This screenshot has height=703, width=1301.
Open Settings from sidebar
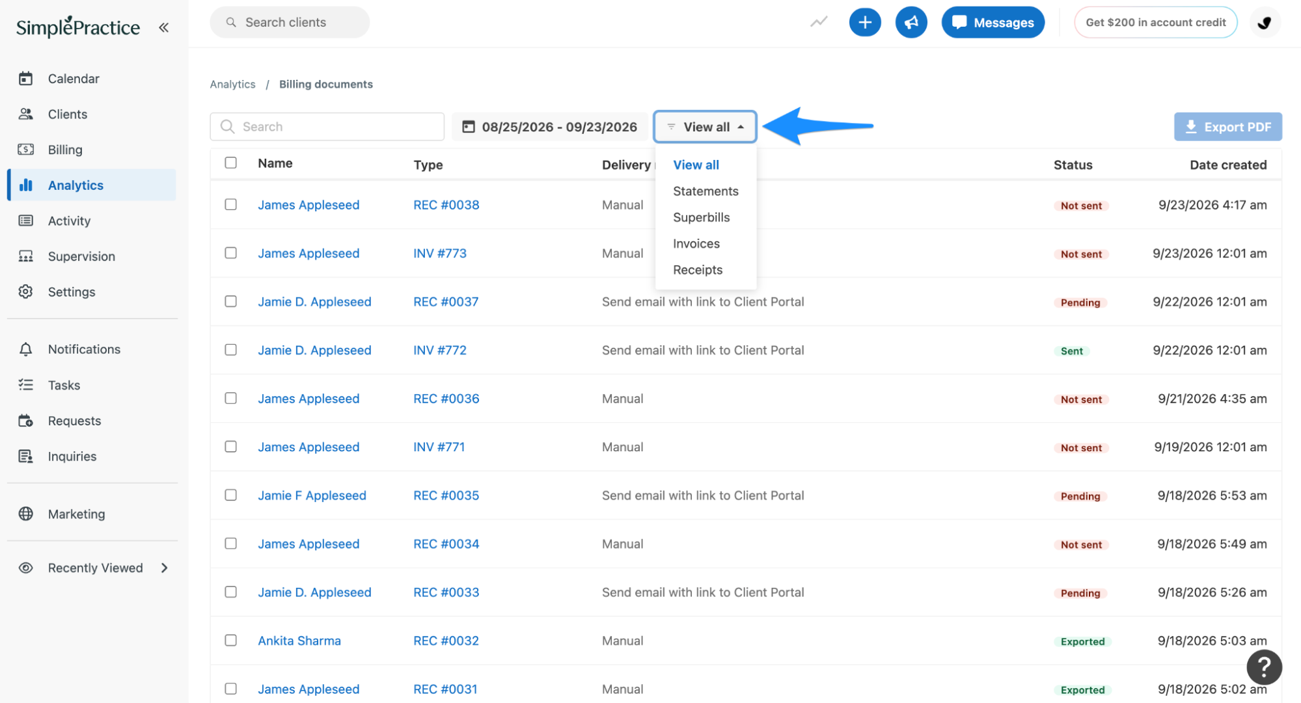(72, 292)
